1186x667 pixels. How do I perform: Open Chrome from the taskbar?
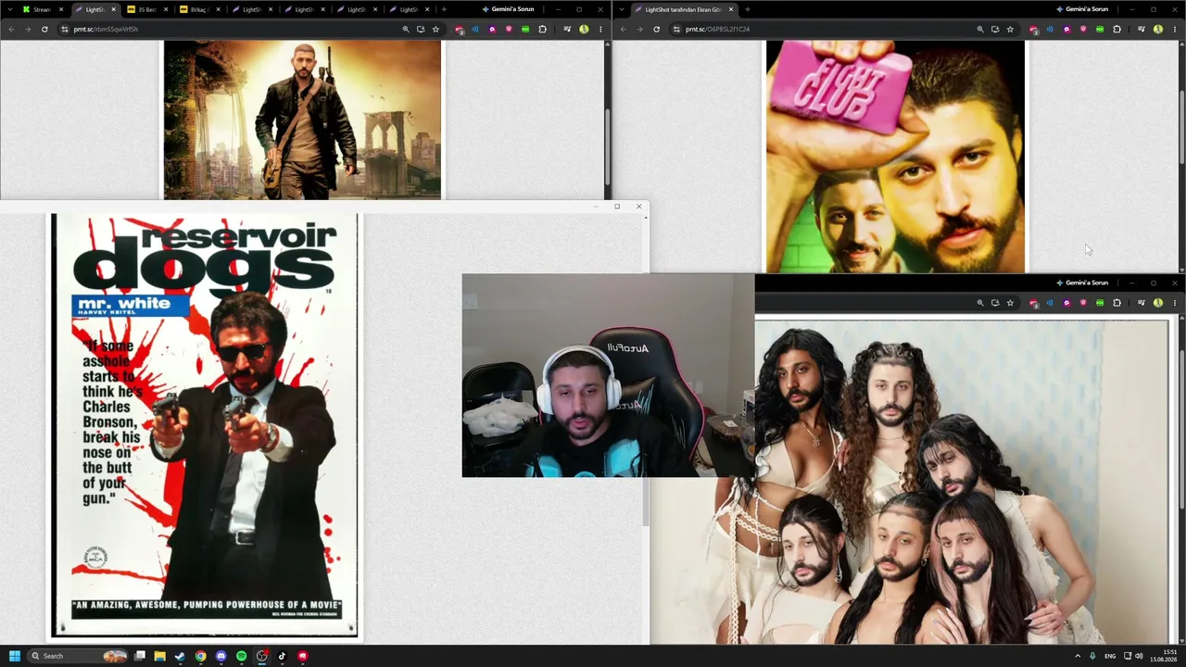tap(200, 656)
